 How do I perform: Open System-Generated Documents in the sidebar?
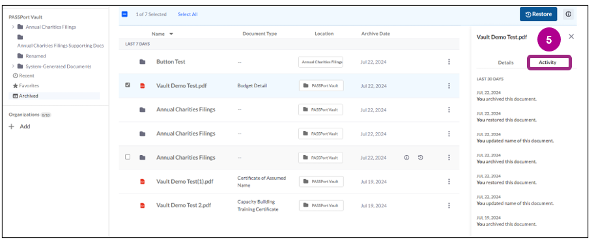pyautogui.click(x=59, y=66)
